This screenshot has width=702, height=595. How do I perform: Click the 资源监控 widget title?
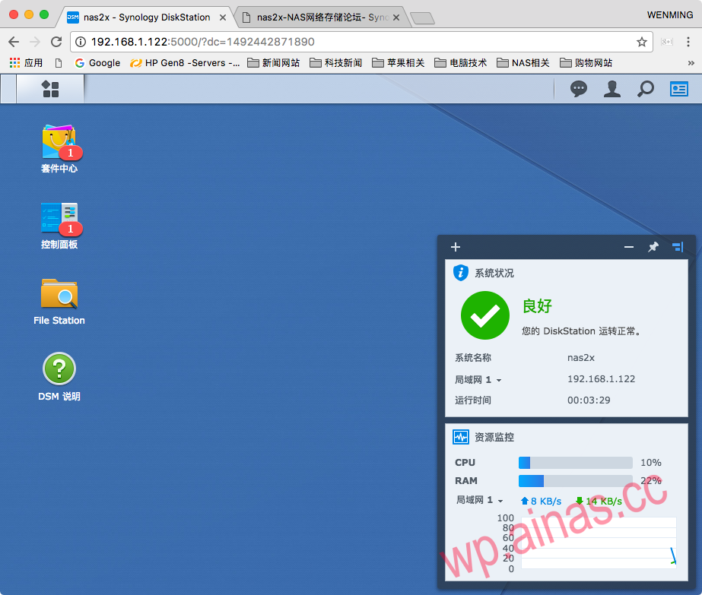coord(494,437)
